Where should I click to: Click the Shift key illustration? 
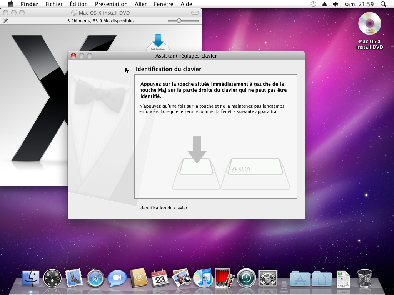pos(255,173)
